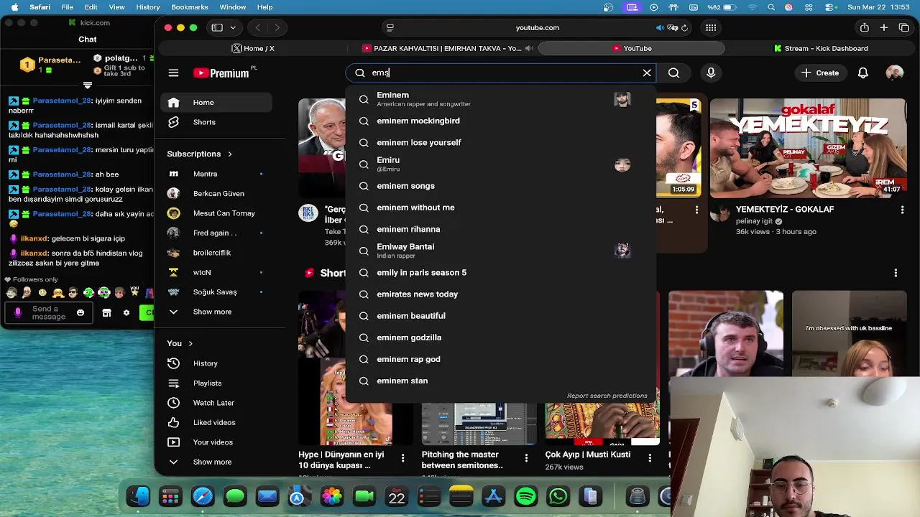Expand subscriptions with Show more
The height and width of the screenshot is (517, 920).
(216, 312)
